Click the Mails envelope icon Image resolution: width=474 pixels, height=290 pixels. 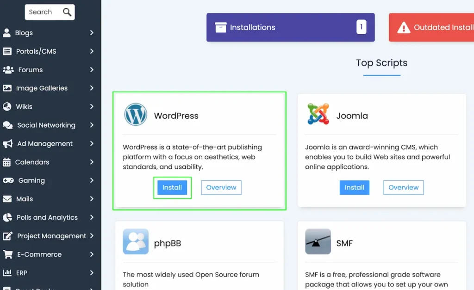[7, 199]
